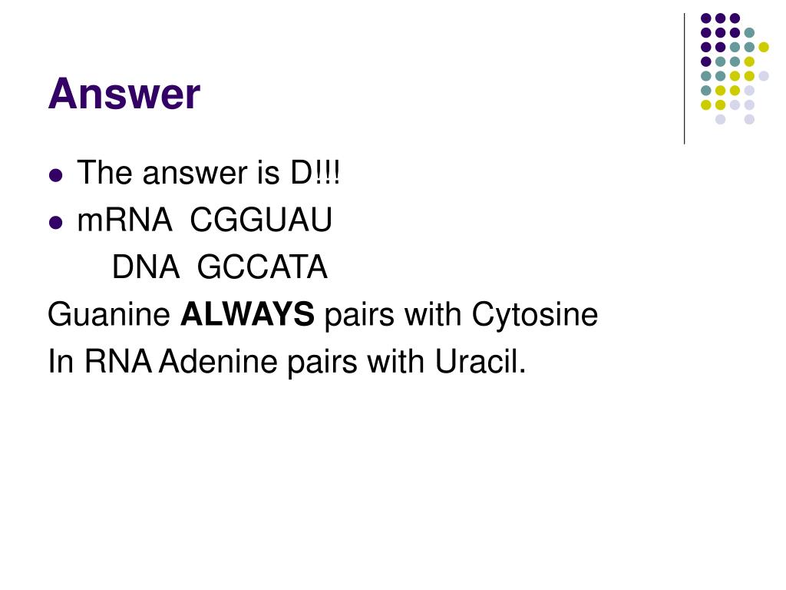Click a teal dot in the pattern
Viewport: 786px width, 590px height.
(x=749, y=33)
